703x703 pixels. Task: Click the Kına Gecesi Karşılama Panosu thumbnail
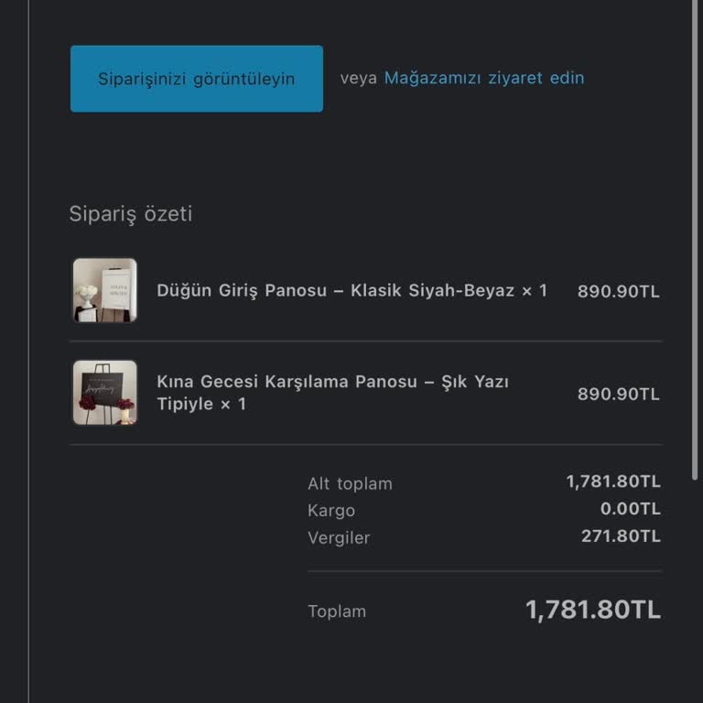point(105,393)
